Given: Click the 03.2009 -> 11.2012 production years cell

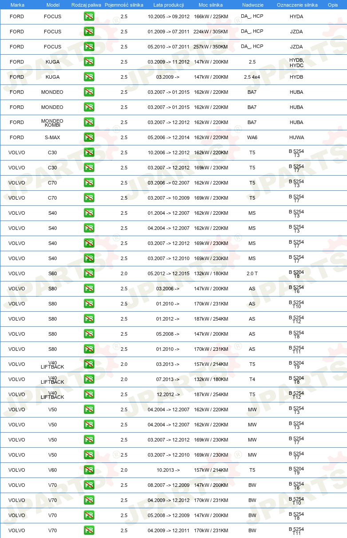Looking at the screenshot, I should (x=169, y=62).
